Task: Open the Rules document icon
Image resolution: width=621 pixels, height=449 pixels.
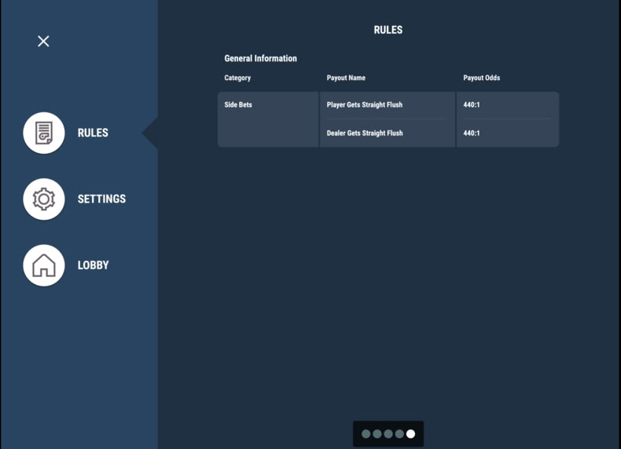Action: tap(44, 133)
